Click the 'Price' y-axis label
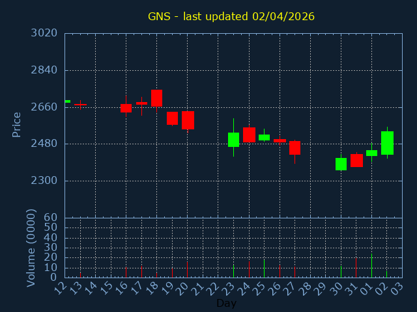The image size is (417, 312). pyautogui.click(x=17, y=124)
